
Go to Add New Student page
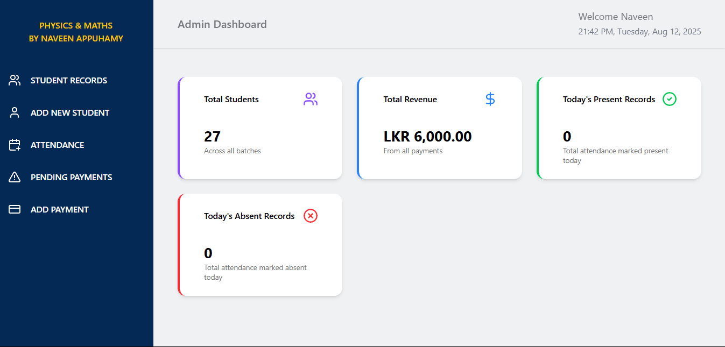tap(70, 112)
